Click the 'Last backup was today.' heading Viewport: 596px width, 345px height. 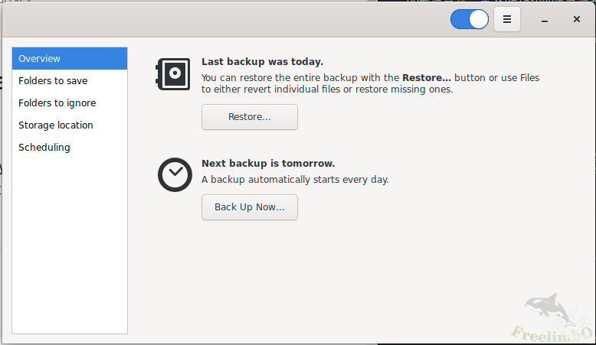coord(262,62)
